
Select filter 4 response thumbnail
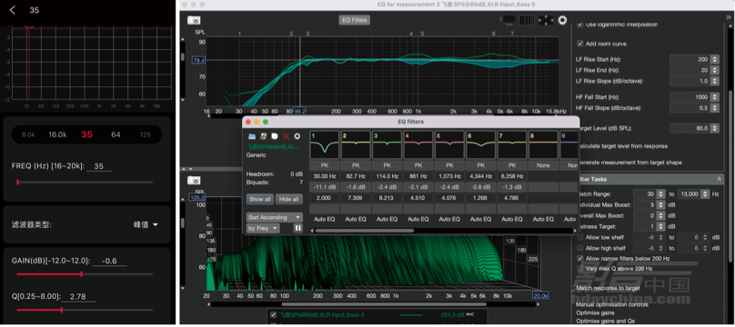(418, 144)
